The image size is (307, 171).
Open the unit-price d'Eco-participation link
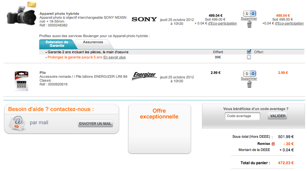pos(222,23)
